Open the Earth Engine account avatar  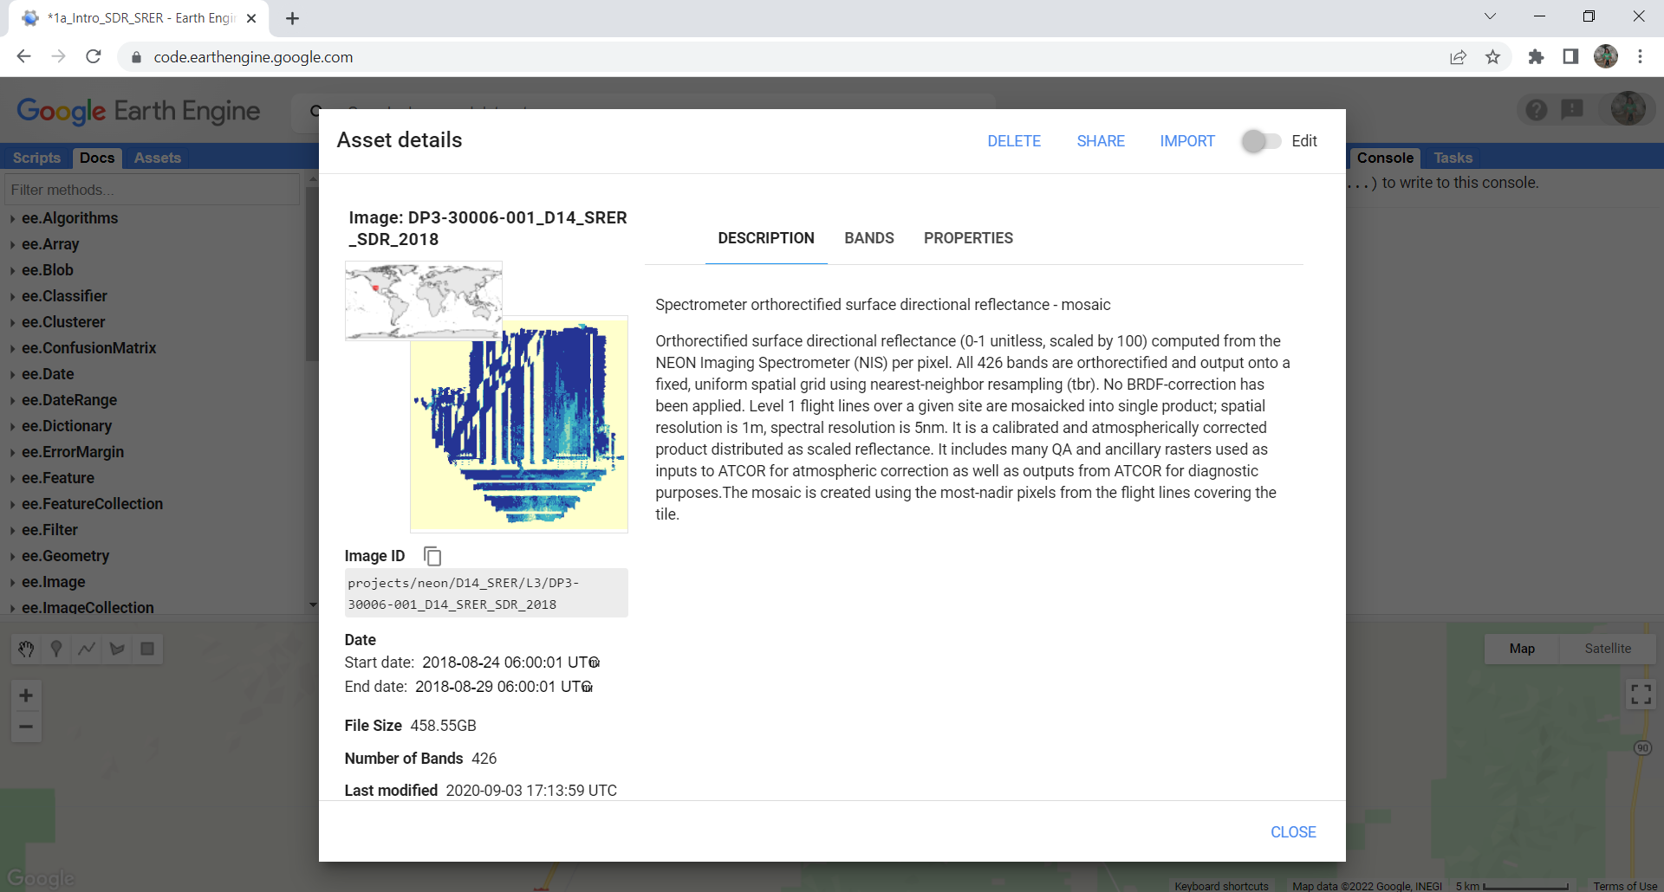[1628, 109]
